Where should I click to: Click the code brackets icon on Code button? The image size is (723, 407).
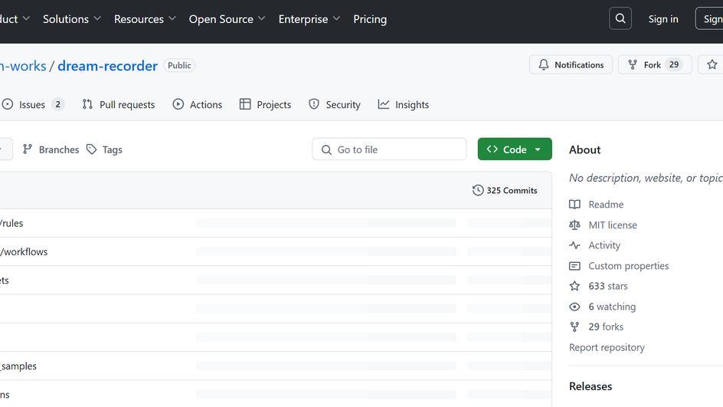click(x=492, y=149)
